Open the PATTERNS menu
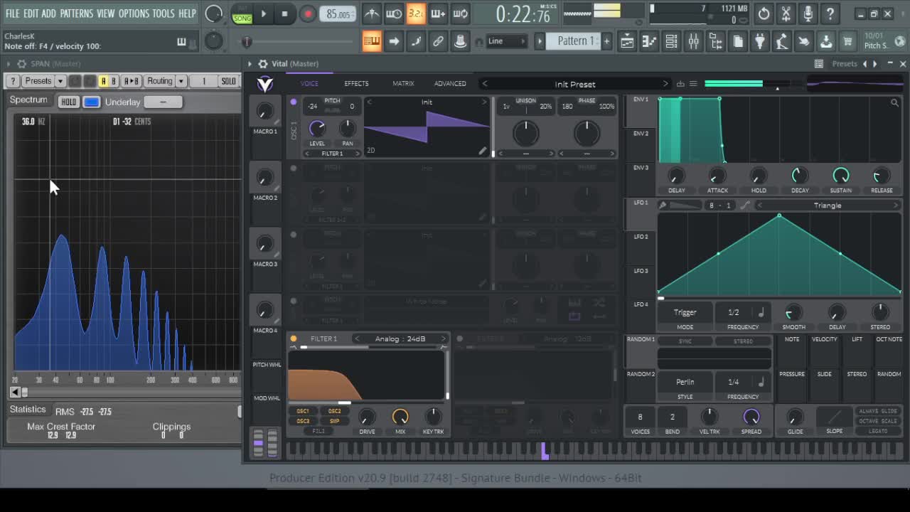This screenshot has height=512, width=910. click(x=77, y=14)
